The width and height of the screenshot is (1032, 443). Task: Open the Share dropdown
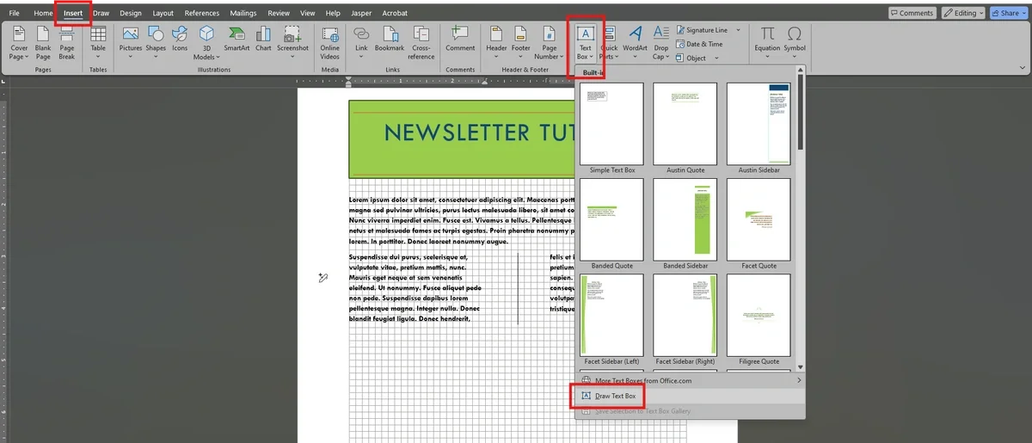[1008, 13]
